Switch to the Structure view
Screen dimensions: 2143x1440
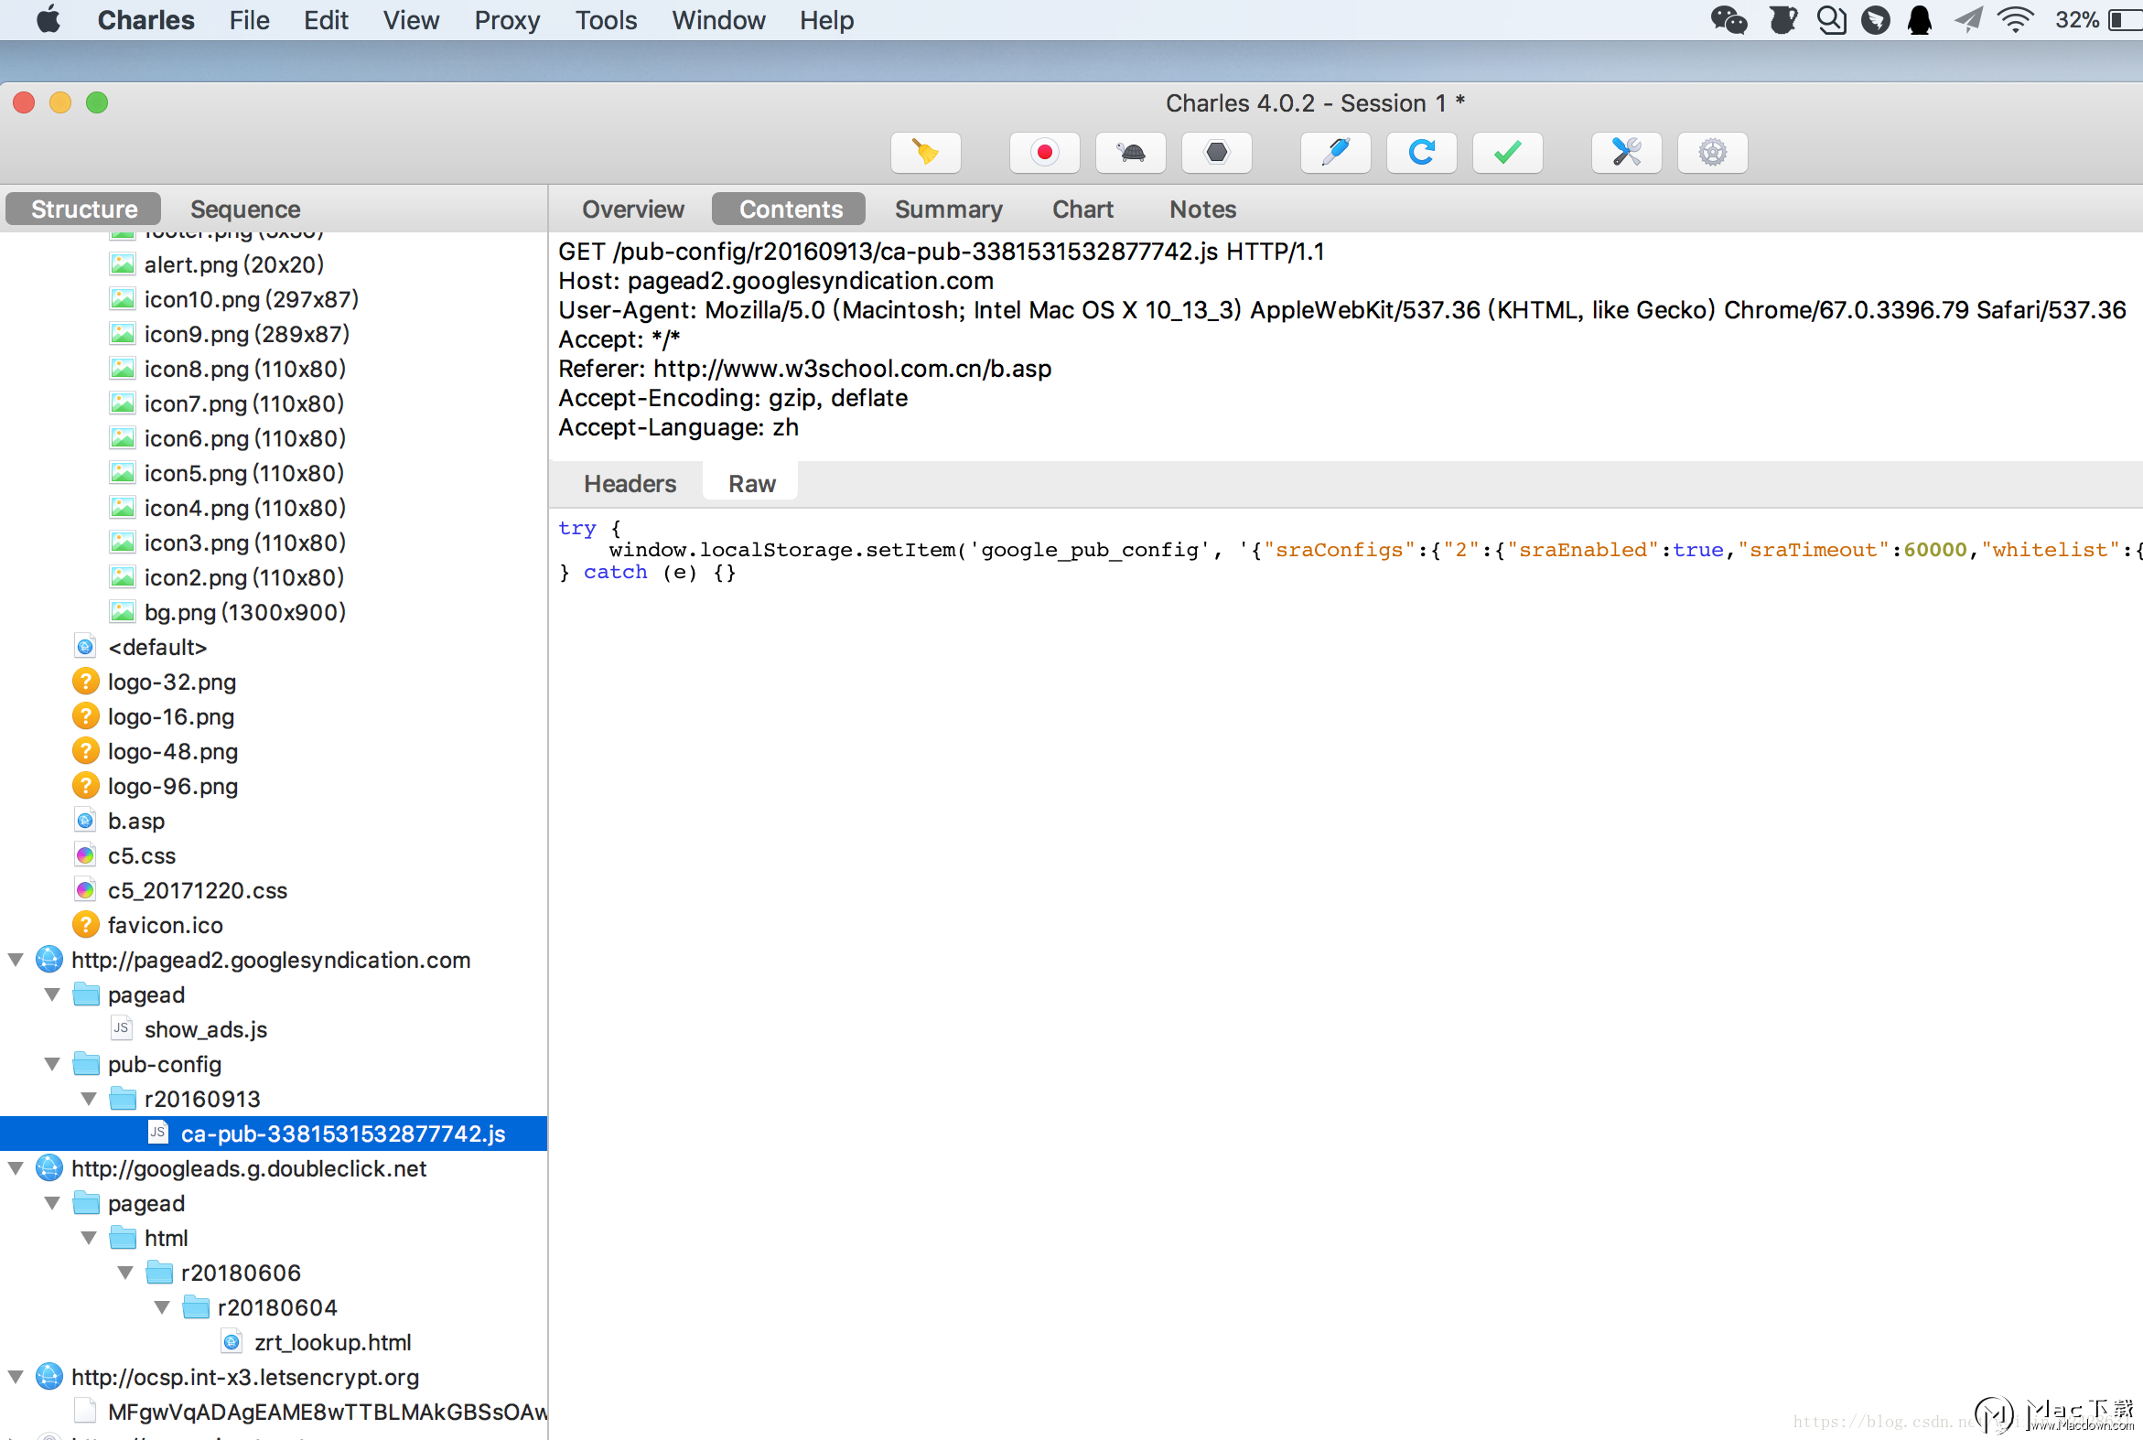click(83, 210)
